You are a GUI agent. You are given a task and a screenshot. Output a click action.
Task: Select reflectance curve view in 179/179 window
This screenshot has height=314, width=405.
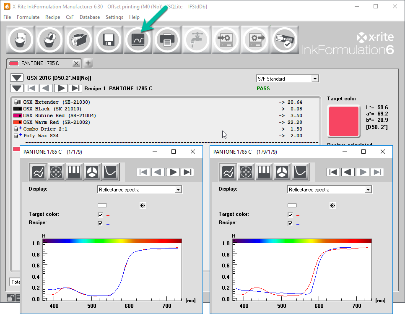tap(228, 172)
